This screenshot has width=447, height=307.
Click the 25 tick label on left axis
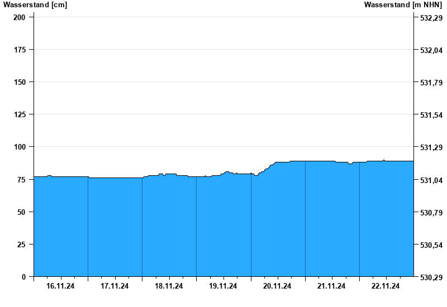[21, 244]
